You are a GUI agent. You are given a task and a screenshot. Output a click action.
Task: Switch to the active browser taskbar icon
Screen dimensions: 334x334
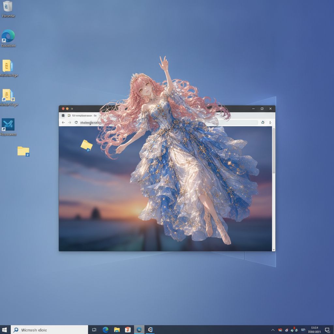[x=139, y=330]
